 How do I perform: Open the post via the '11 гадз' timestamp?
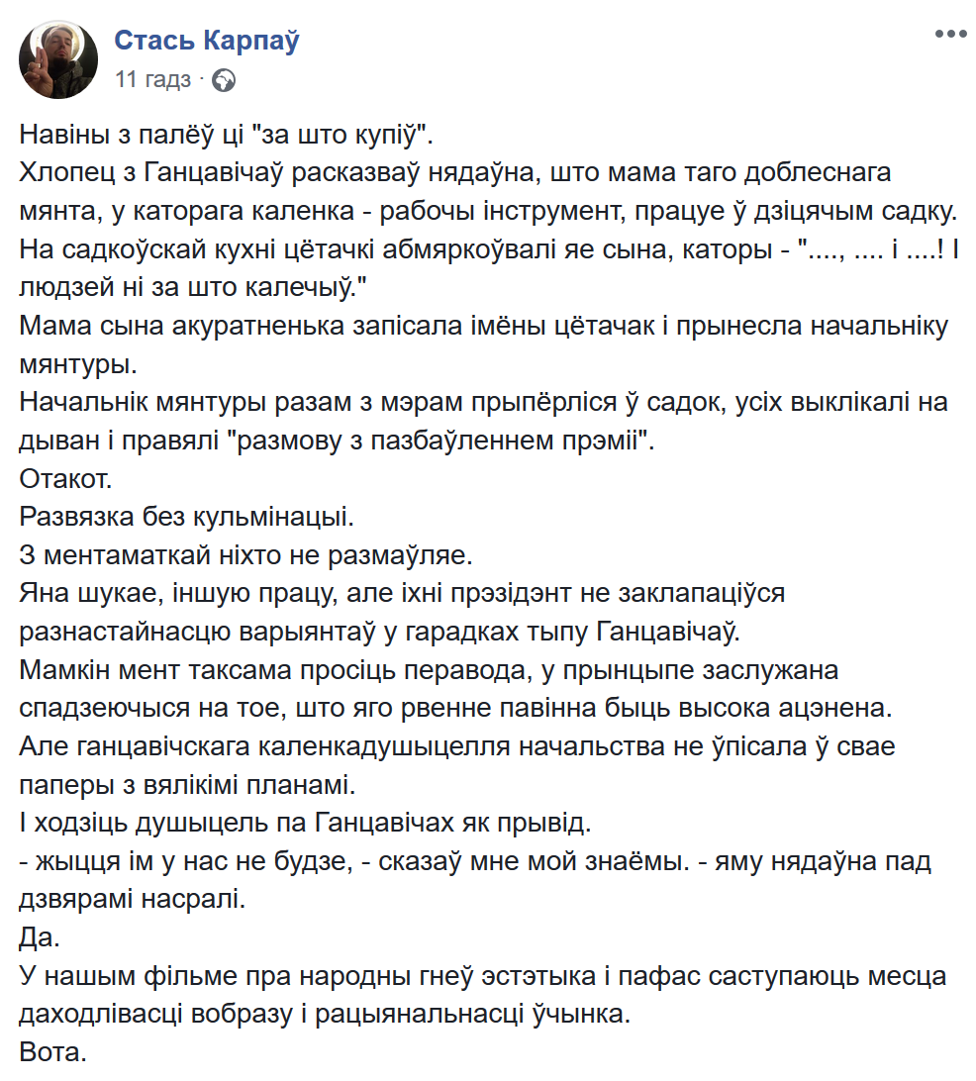click(x=153, y=80)
